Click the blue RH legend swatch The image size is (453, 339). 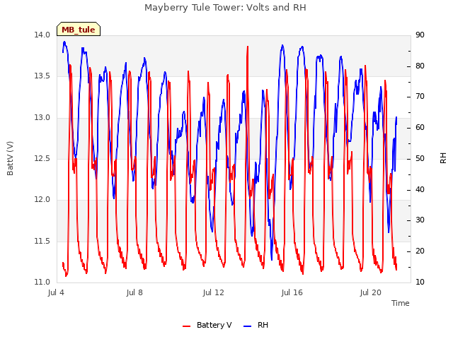pyautogui.click(x=247, y=326)
